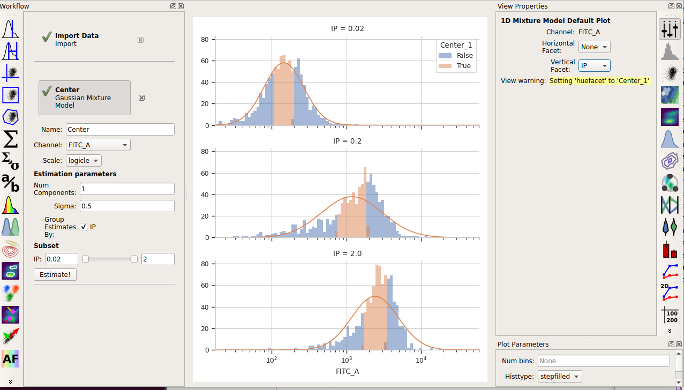Viewport: 684px width, 390px height.
Task: Choose the ratio a/b operation icon
Action: click(x=11, y=183)
